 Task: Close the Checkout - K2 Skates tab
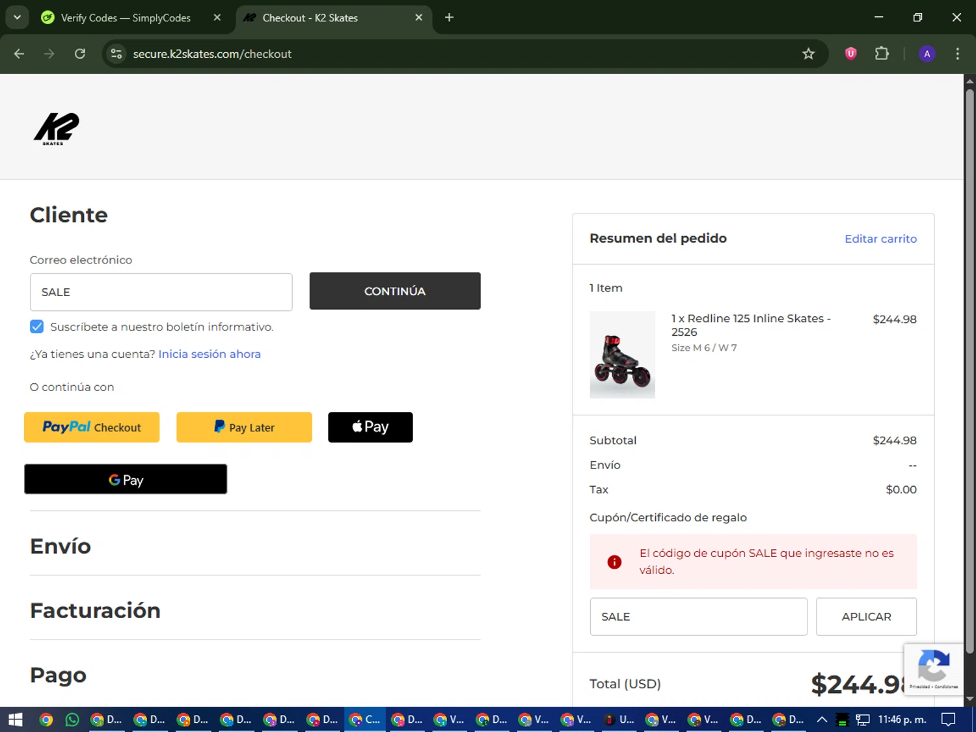tap(419, 18)
